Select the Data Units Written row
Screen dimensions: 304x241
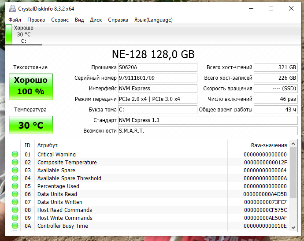coord(132,202)
